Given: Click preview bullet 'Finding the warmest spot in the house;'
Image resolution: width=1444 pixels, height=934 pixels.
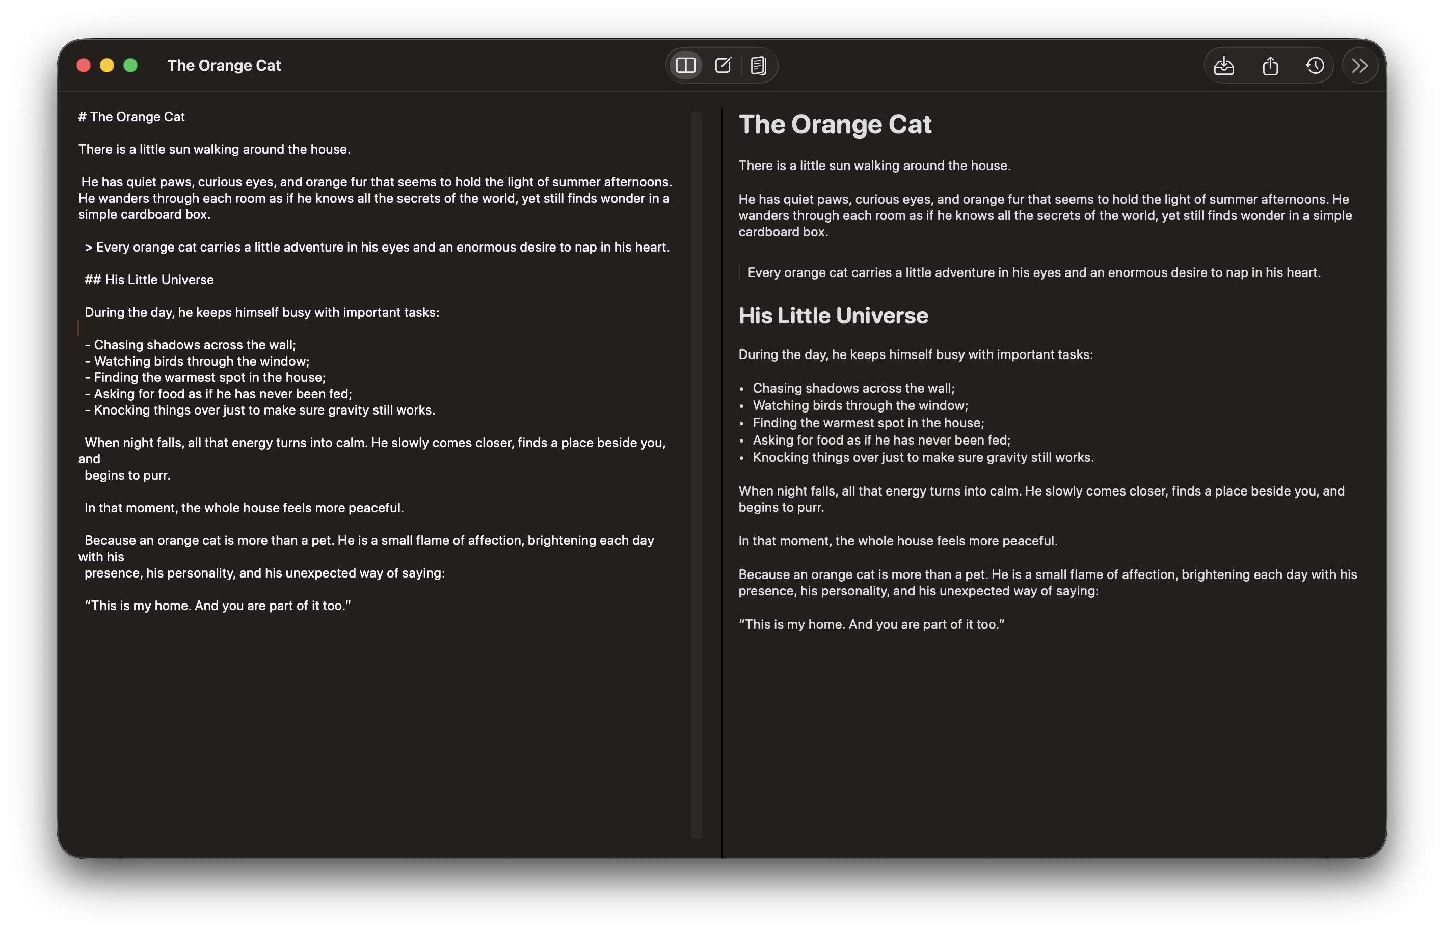Looking at the screenshot, I should click(x=868, y=423).
